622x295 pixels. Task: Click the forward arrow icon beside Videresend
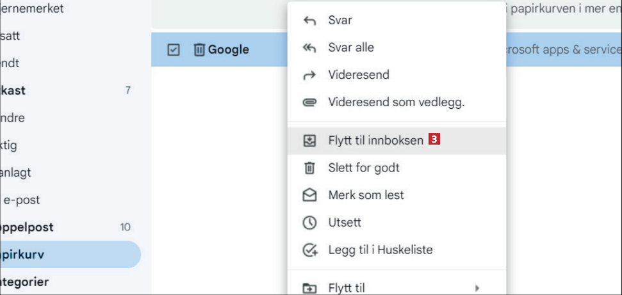(309, 76)
